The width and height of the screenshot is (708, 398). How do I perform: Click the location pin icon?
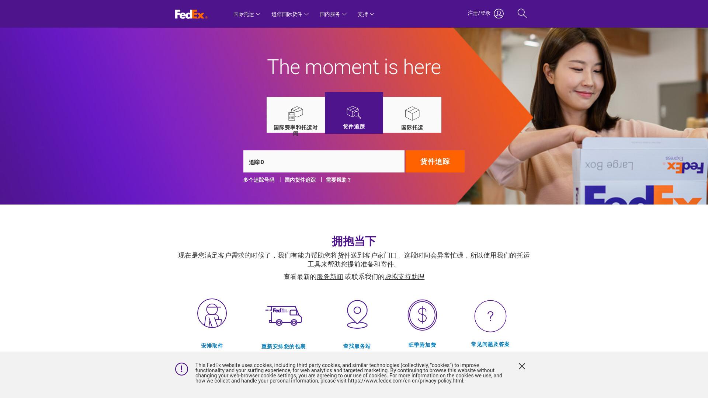(x=357, y=314)
